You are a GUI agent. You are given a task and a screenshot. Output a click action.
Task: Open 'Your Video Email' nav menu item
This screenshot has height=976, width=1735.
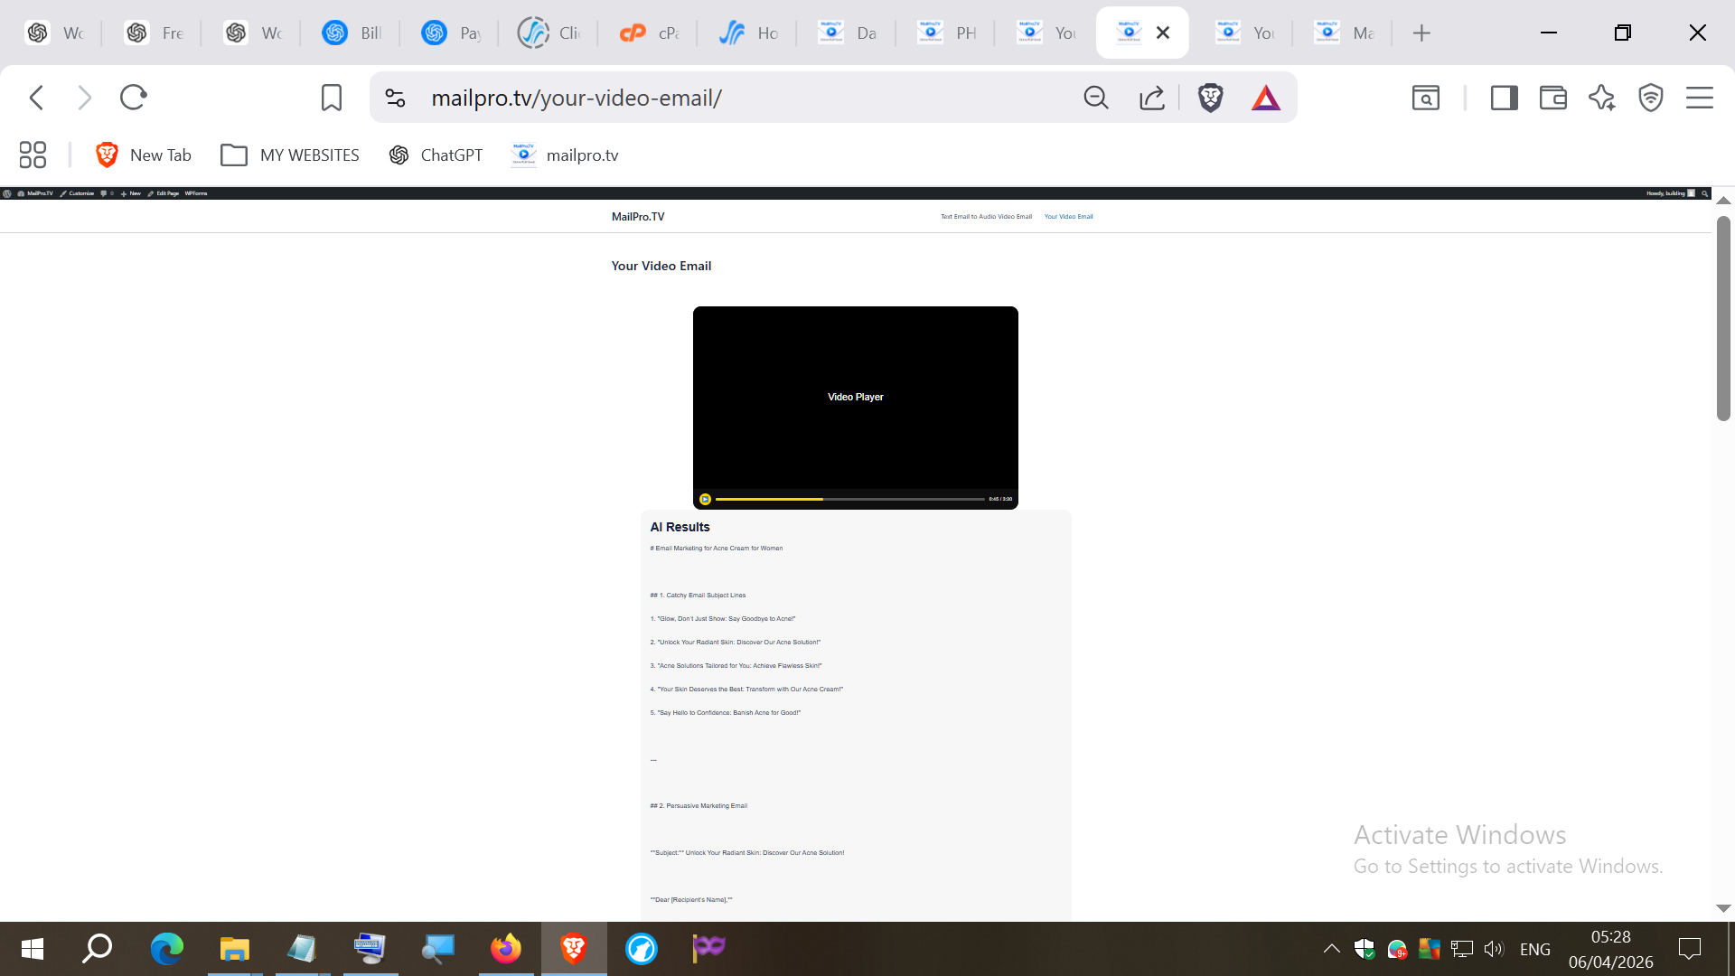pyautogui.click(x=1068, y=217)
